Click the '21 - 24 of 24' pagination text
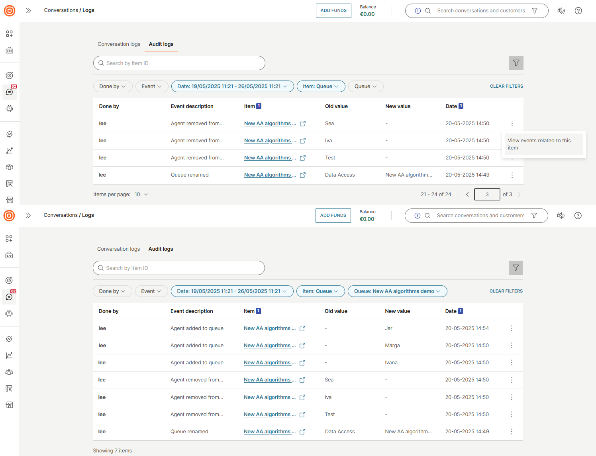This screenshot has width=596, height=456. [436, 195]
